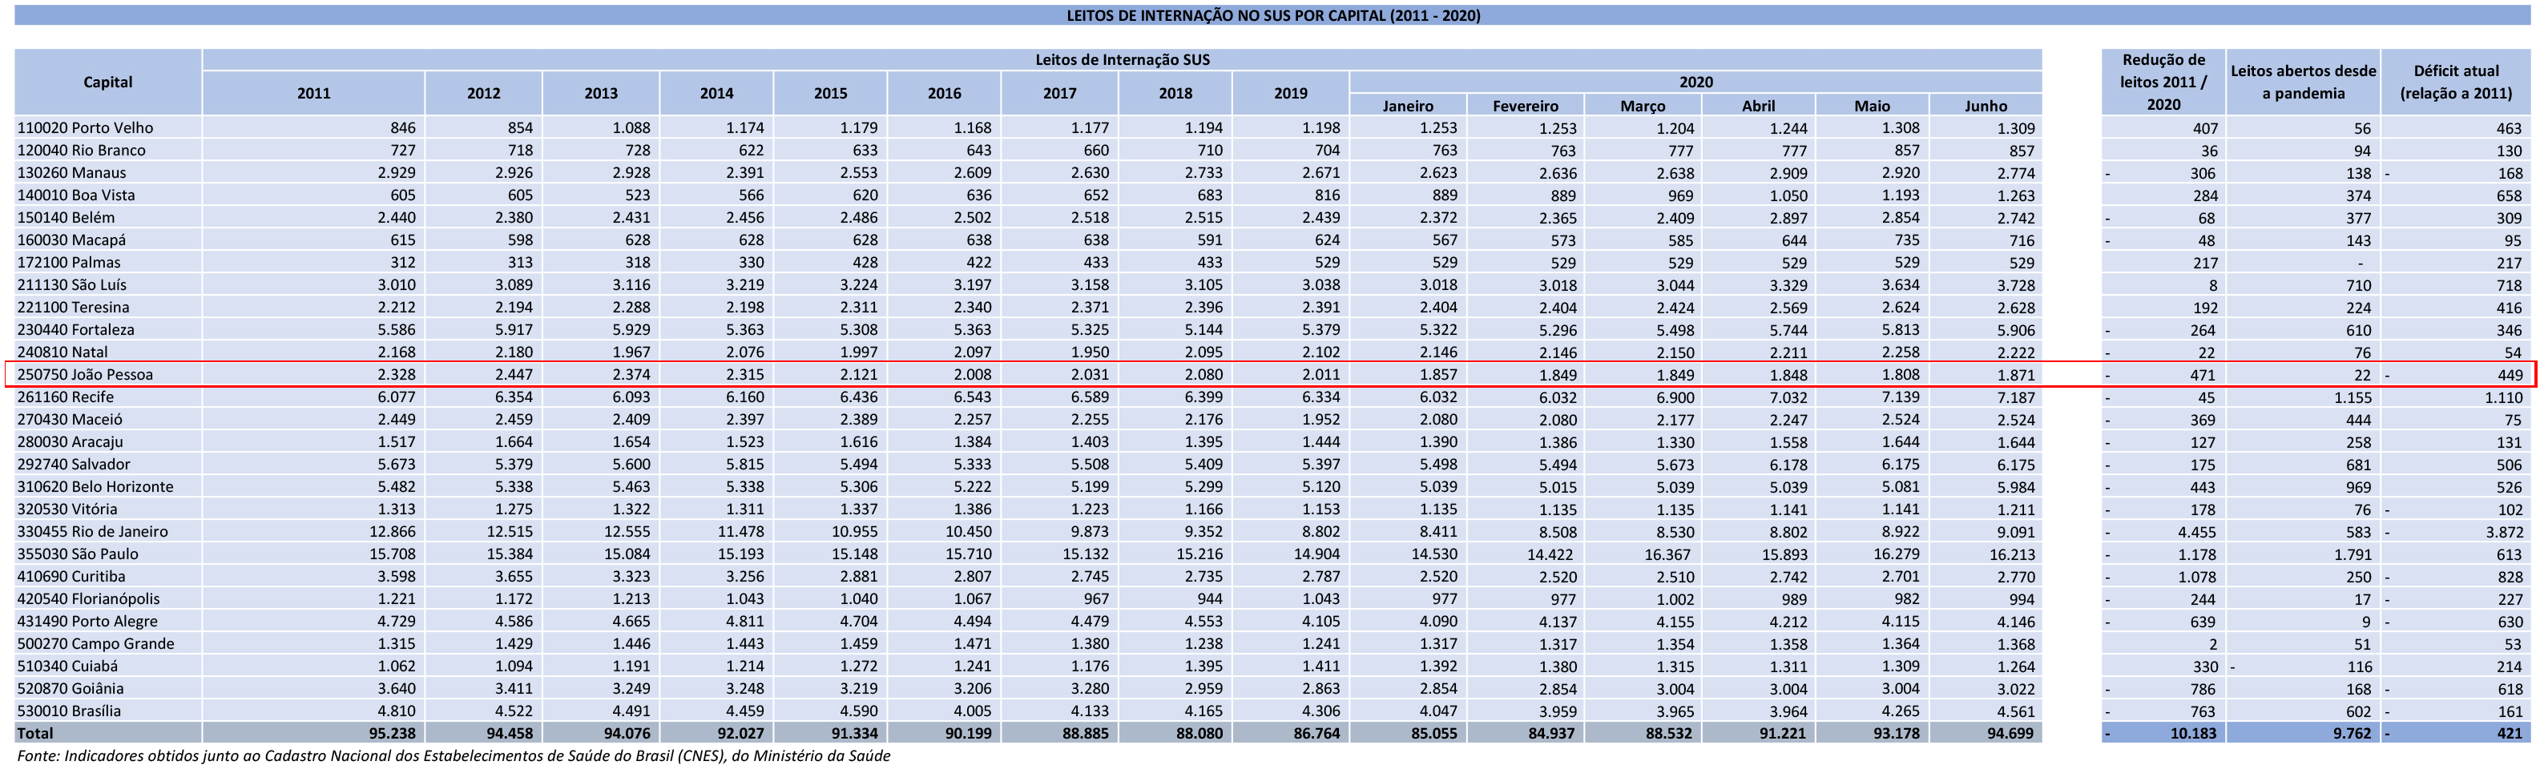Select the '160030 Macapá' row label
The height and width of the screenshot is (769, 2540).
(x=71, y=240)
